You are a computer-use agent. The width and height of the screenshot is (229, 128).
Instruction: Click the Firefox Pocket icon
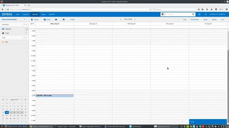(216, 10)
